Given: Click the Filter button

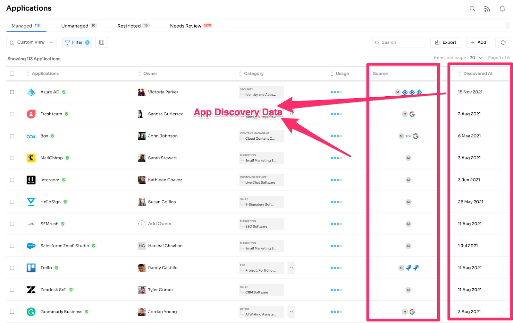Looking at the screenshot, I should coord(77,42).
